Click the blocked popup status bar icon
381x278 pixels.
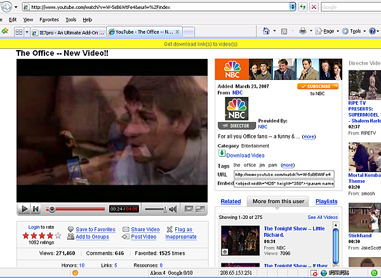(314, 273)
